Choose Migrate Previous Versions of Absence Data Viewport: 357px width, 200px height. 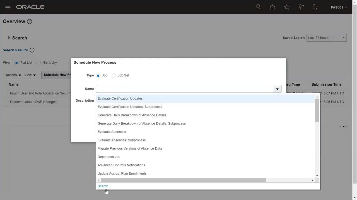[205, 149]
